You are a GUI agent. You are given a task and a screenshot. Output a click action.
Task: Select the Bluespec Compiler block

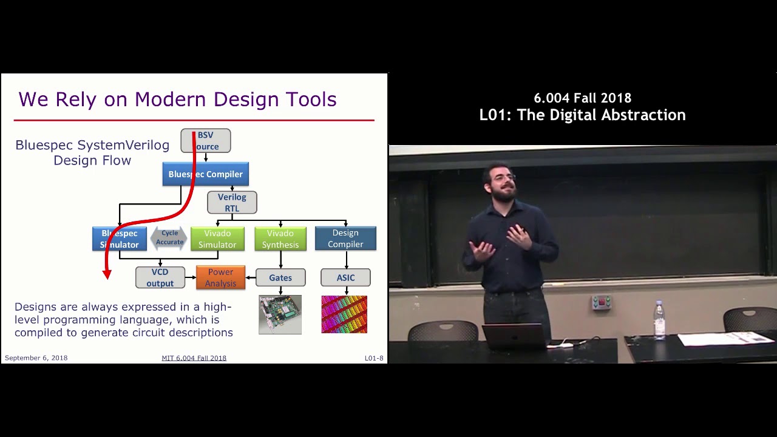click(x=206, y=174)
